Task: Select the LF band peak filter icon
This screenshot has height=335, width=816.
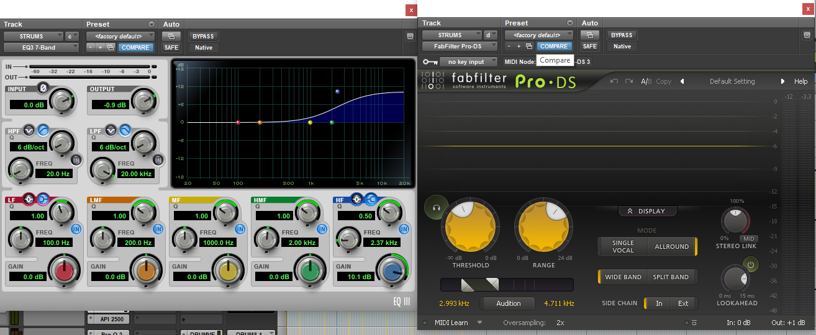Action: [x=30, y=200]
